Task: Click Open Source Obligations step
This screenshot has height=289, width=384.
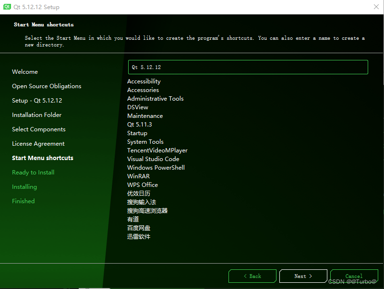Action: click(x=47, y=86)
